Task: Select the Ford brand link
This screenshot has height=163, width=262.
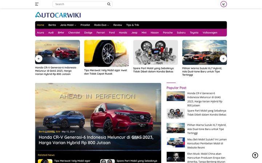Action: point(112,33)
